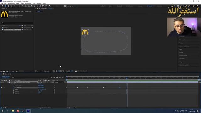Select the Brush tool
The image size is (201, 113).
[38, 6]
